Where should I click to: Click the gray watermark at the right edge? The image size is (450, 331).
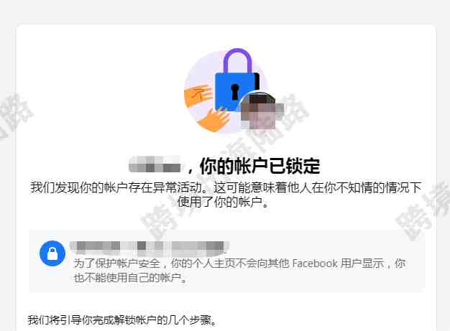(423, 210)
